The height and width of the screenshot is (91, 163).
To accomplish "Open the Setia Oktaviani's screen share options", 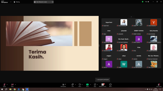I will (x=53, y=2).
